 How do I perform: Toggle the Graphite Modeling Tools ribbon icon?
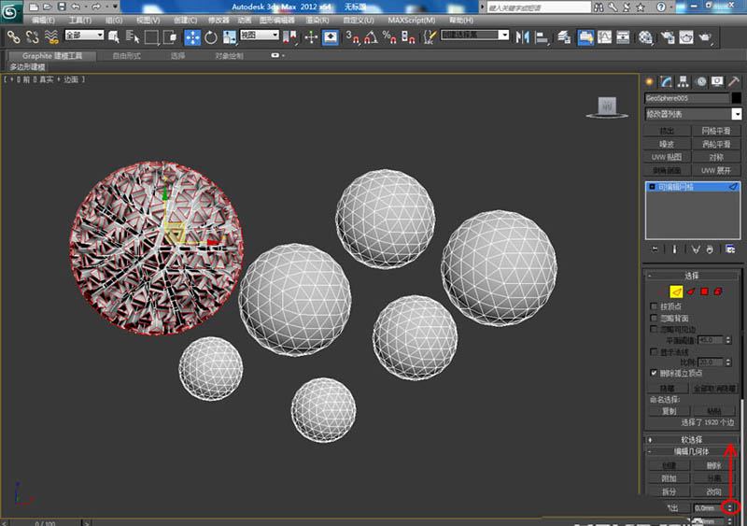(x=586, y=37)
